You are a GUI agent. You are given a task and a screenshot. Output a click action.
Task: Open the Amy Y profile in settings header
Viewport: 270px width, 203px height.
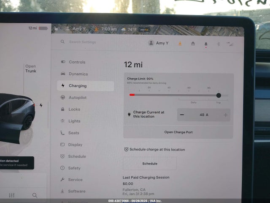click(159, 43)
